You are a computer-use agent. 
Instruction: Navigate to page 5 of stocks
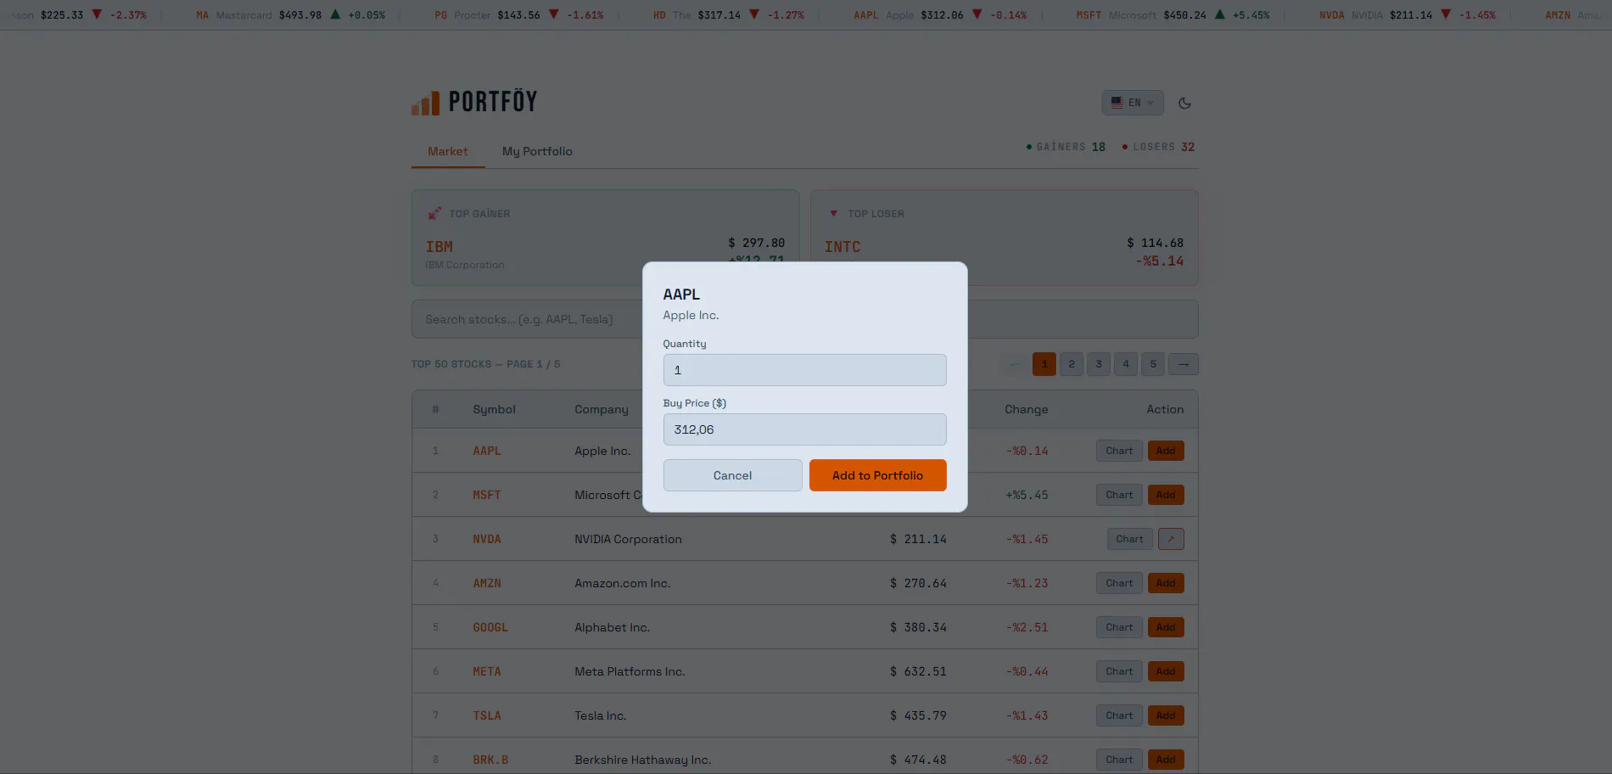coord(1153,364)
